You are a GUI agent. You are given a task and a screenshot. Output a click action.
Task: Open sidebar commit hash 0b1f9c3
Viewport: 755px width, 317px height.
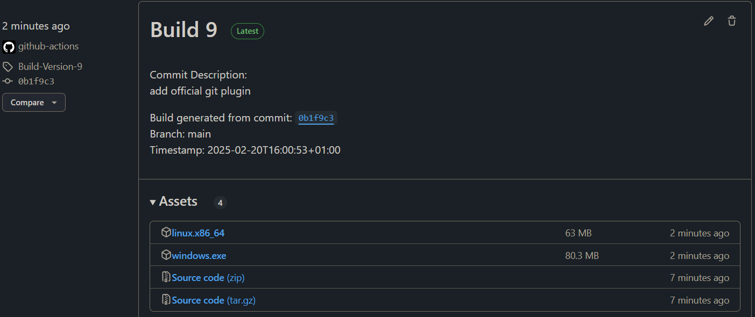[x=36, y=82]
